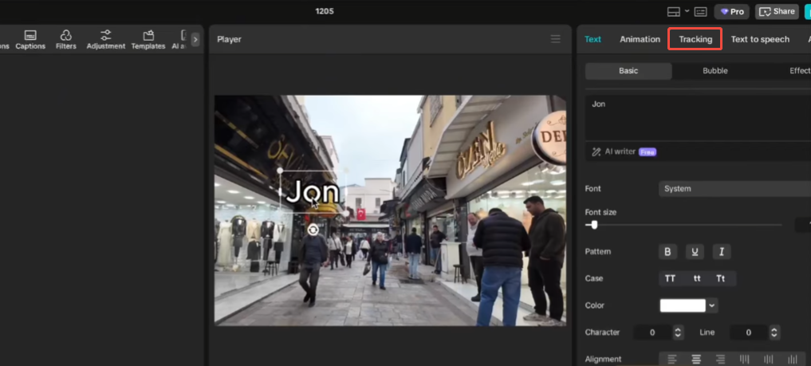Set case to title case Tt
811x366 pixels.
[x=720, y=278]
